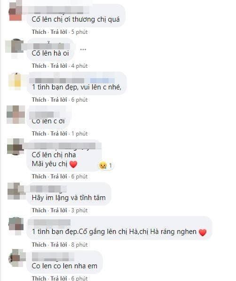This screenshot has height=281, width=236.
Task: Click the blue tagged name in third comment
Action: 102,80
